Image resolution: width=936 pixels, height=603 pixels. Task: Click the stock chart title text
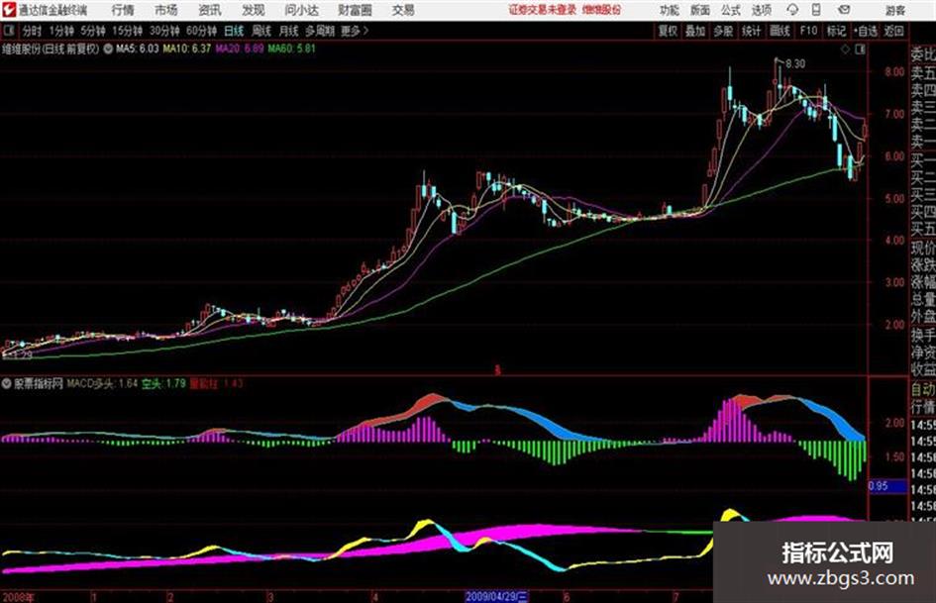point(51,49)
